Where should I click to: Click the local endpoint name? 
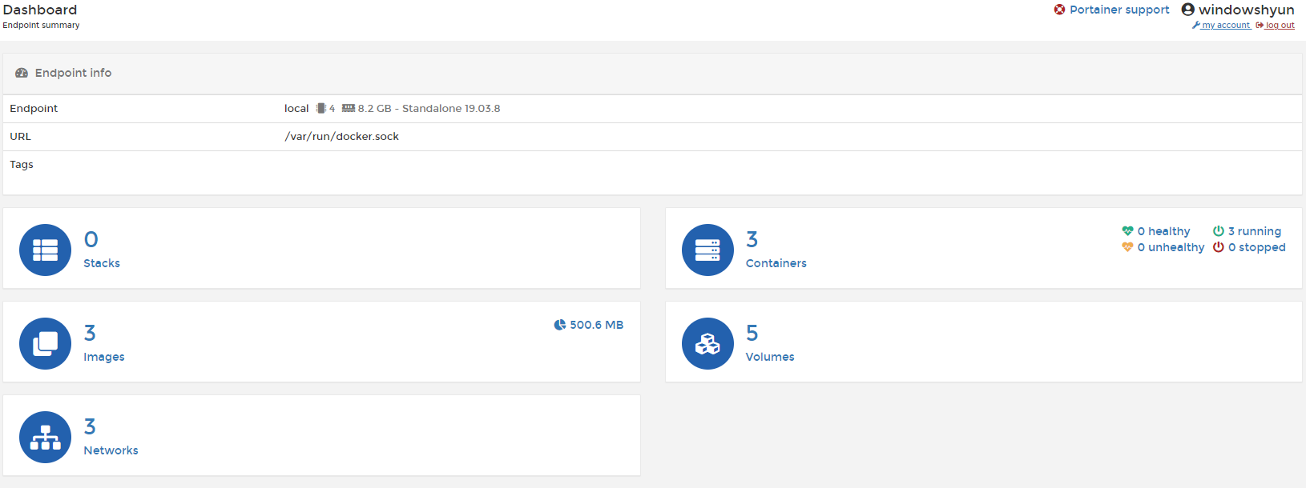click(x=296, y=108)
